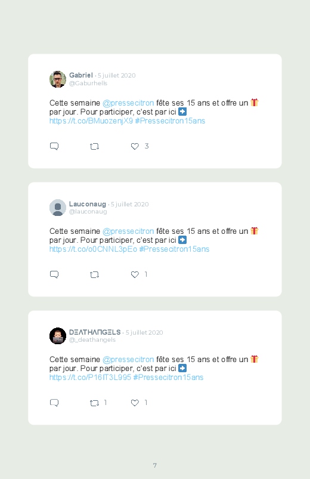Screen dimensions: 310x479
Task: Retweet the DEATHANGELS tweet
Action: 94,403
